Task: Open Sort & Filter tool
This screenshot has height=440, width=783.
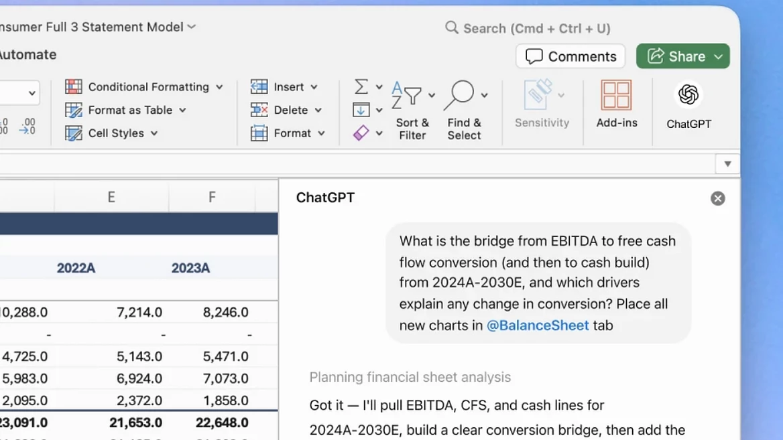Action: pos(412,111)
